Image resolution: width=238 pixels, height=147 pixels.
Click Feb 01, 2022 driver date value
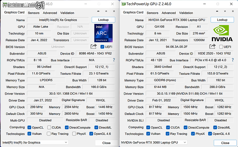click(x=161, y=100)
